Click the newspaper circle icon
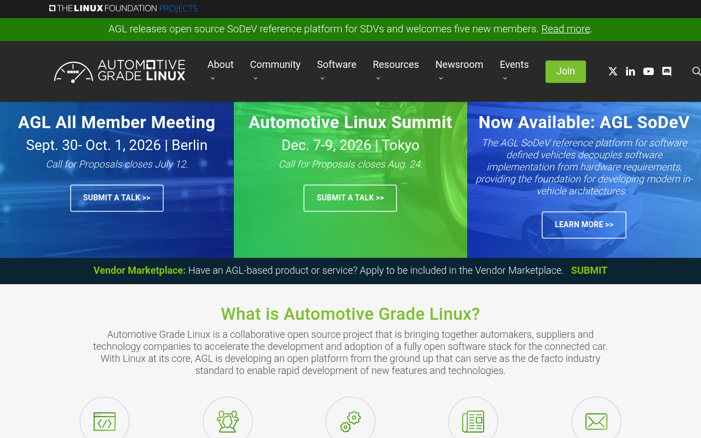The height and width of the screenshot is (438, 701). [473, 422]
